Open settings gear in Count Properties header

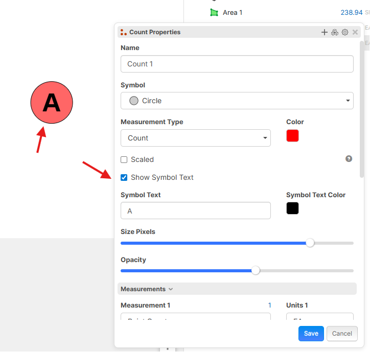pyautogui.click(x=345, y=32)
